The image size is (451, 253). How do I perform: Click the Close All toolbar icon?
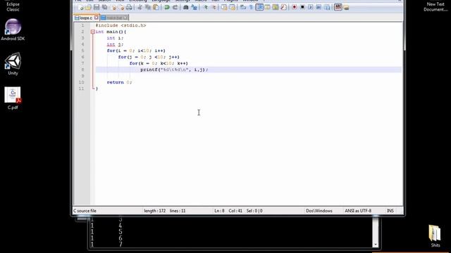tap(121, 7)
